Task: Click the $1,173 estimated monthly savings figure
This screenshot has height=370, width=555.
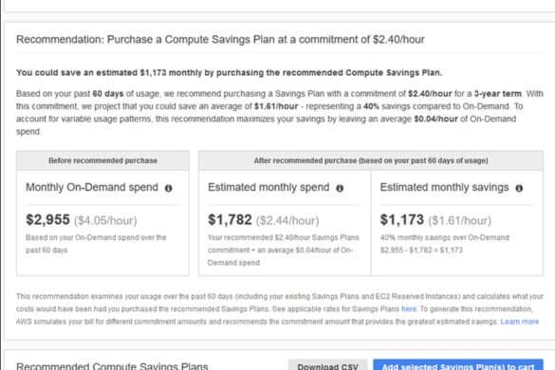Action: click(401, 219)
